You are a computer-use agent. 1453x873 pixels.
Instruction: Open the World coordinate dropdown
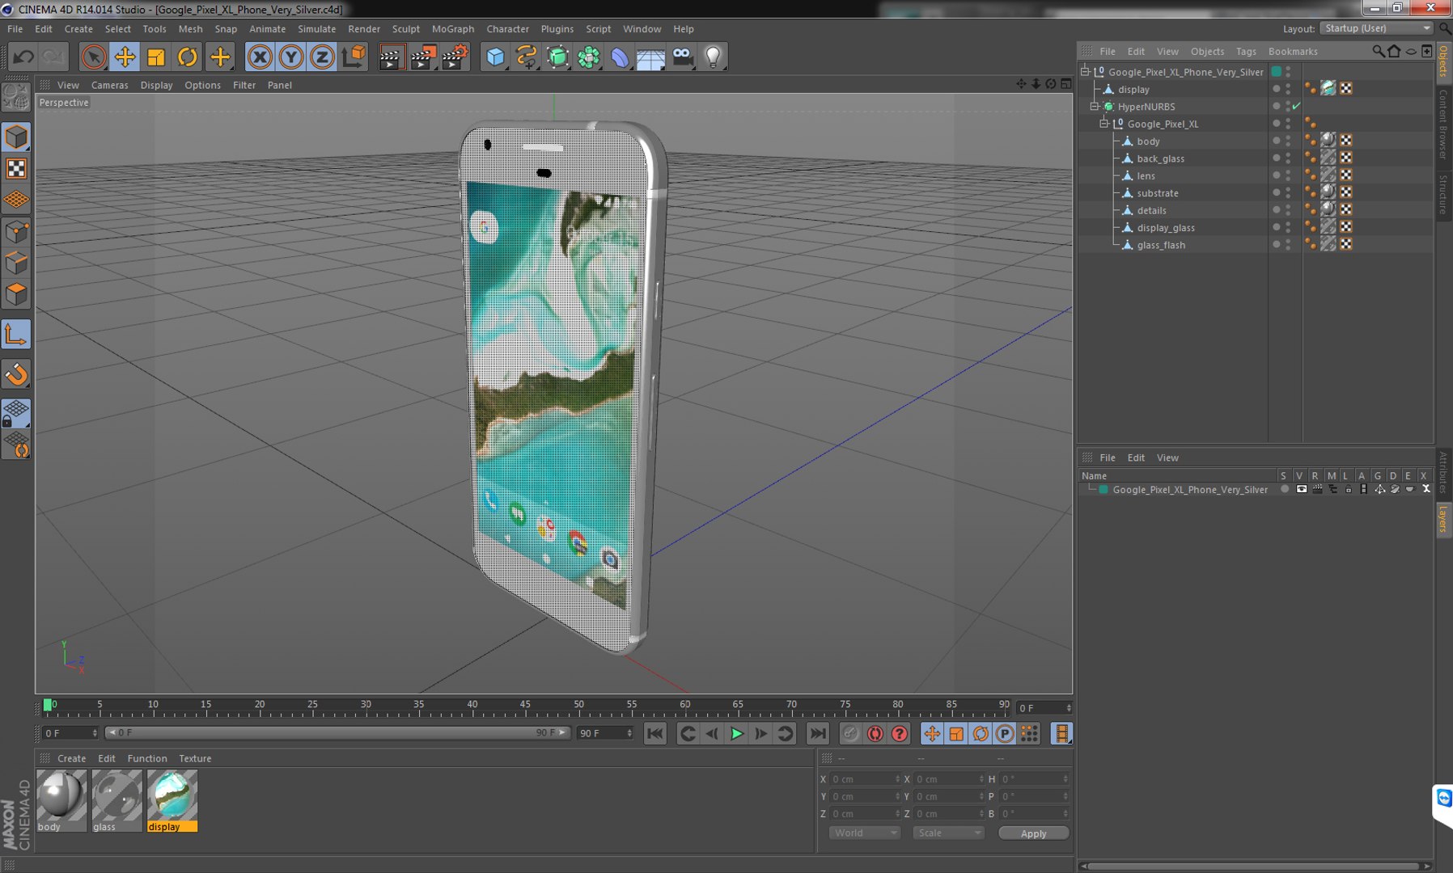tap(864, 833)
